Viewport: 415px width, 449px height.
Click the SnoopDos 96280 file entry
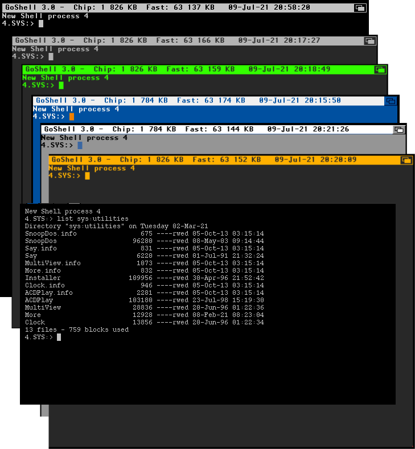tap(145, 241)
